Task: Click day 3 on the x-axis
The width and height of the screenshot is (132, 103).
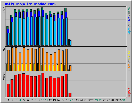Action: pyautogui.click(x=16, y=100)
